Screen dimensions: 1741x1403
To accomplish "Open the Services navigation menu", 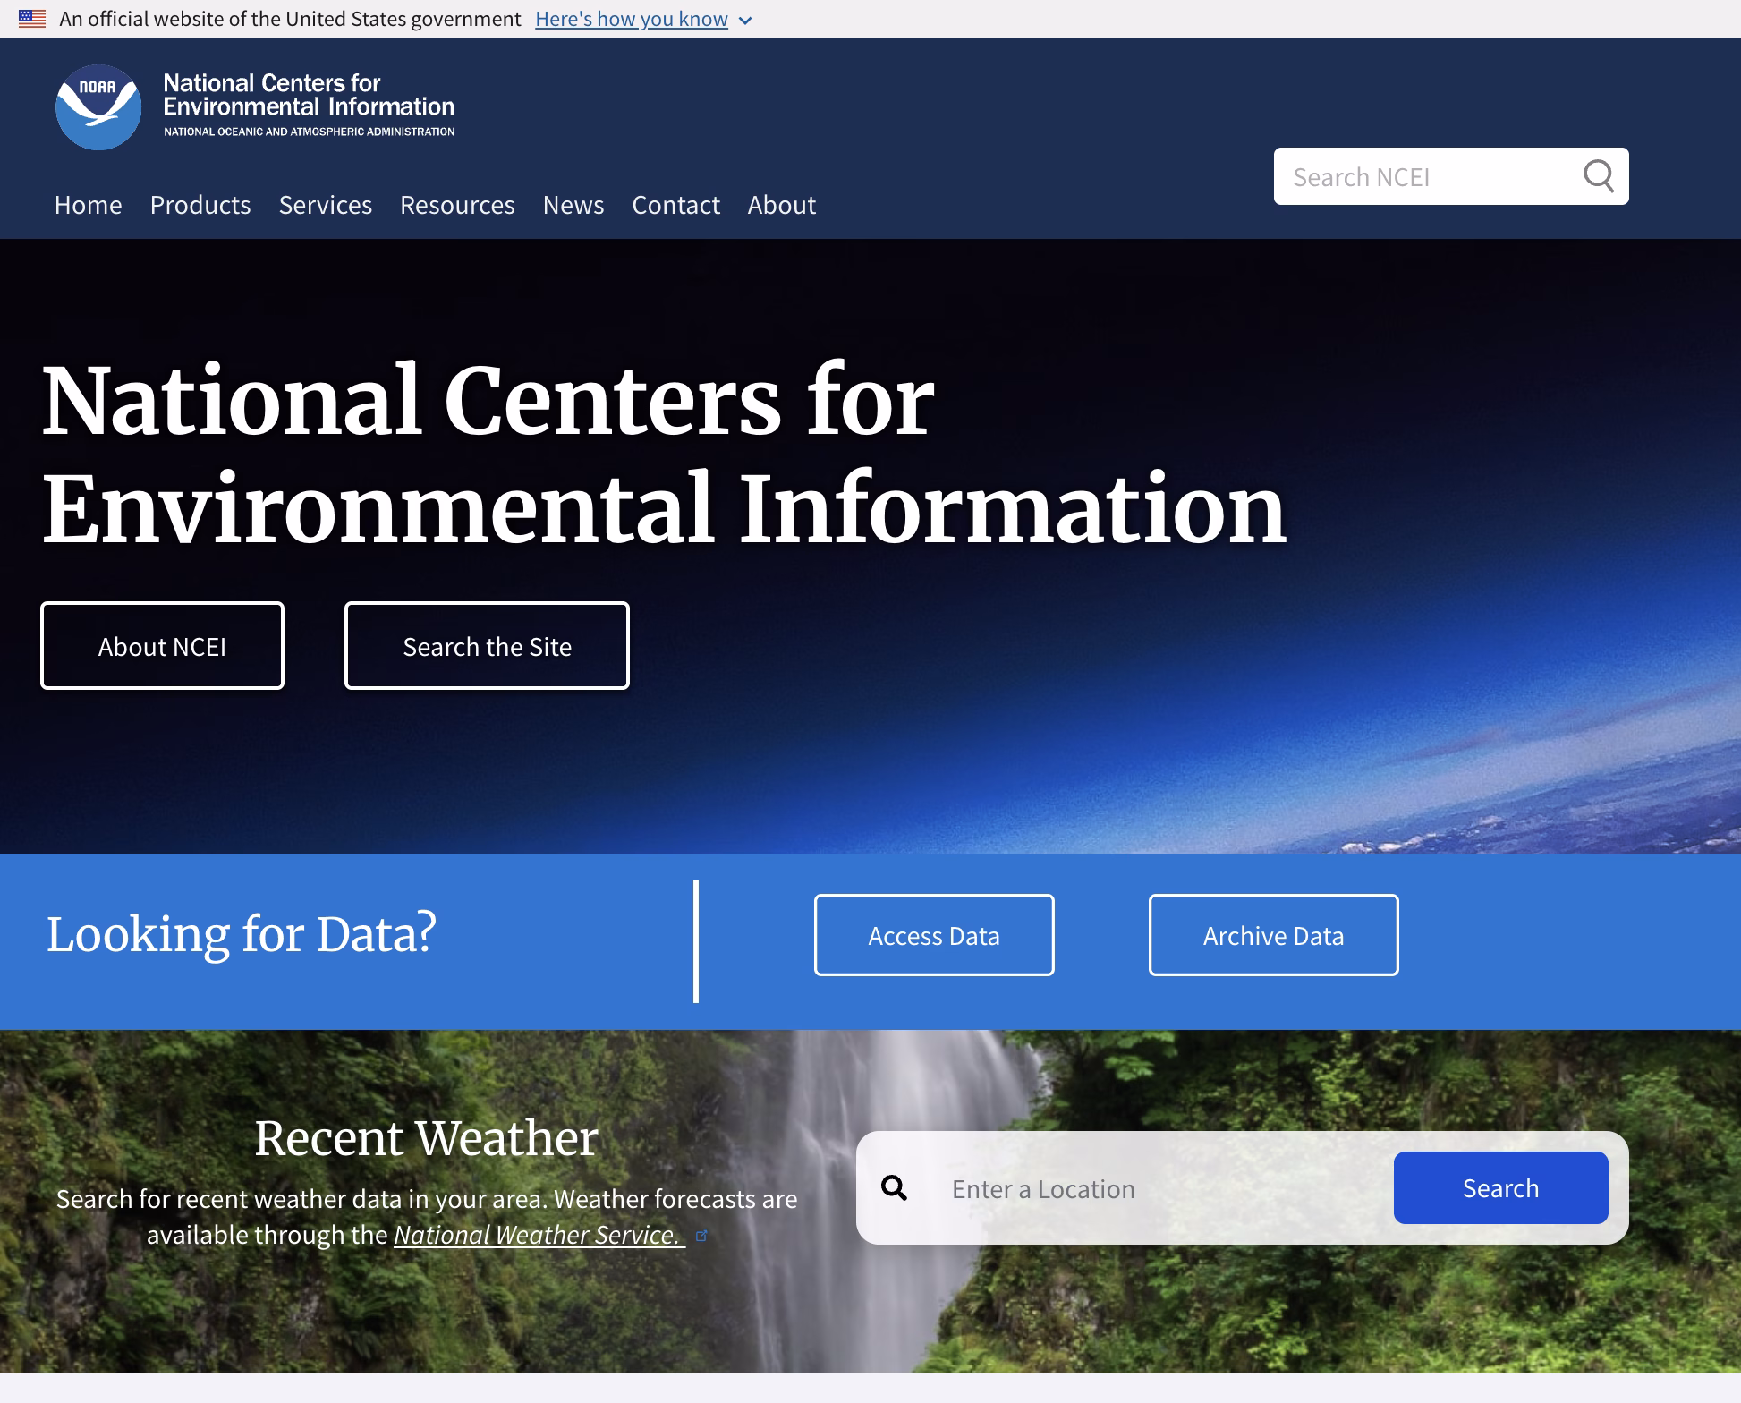I will tap(325, 205).
